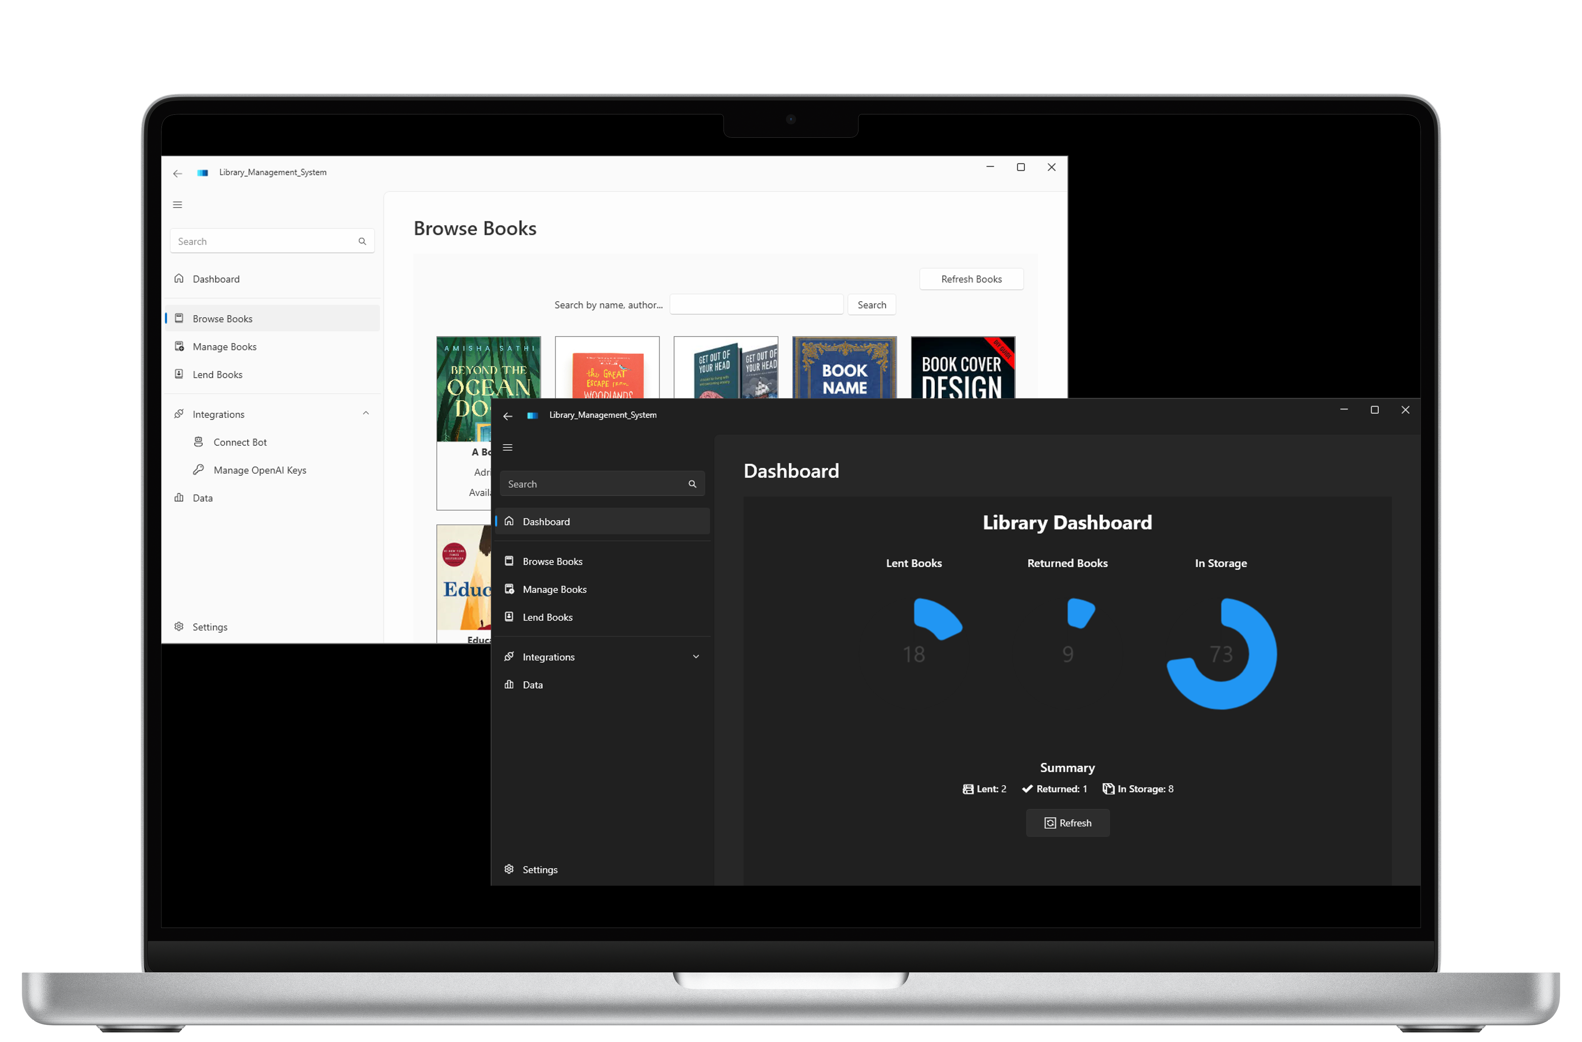
Task: Open Manage Books in light sidebar
Action: (x=224, y=347)
